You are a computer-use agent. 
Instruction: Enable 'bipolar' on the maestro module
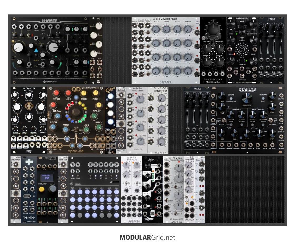(109, 200)
